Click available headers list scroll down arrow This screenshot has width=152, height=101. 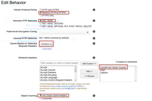click(75, 80)
